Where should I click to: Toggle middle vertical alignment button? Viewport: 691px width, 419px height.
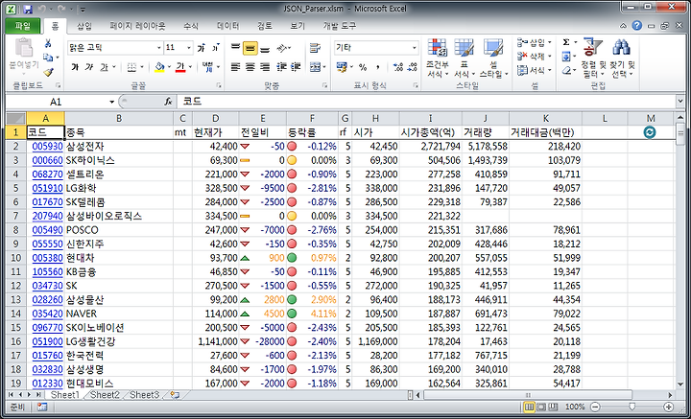(250, 48)
